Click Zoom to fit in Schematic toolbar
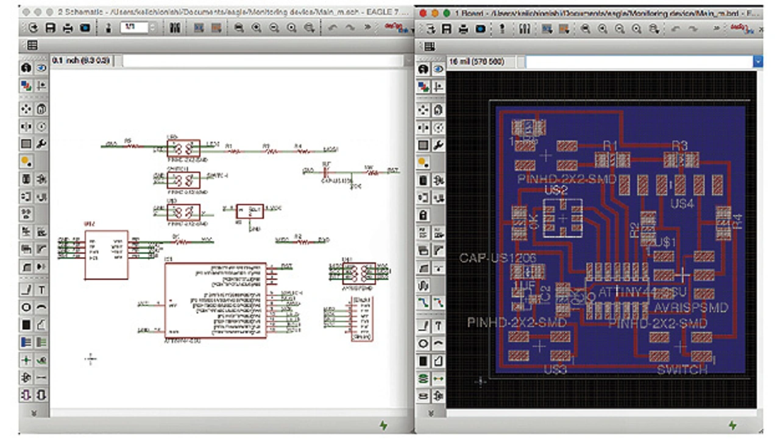 (x=238, y=28)
